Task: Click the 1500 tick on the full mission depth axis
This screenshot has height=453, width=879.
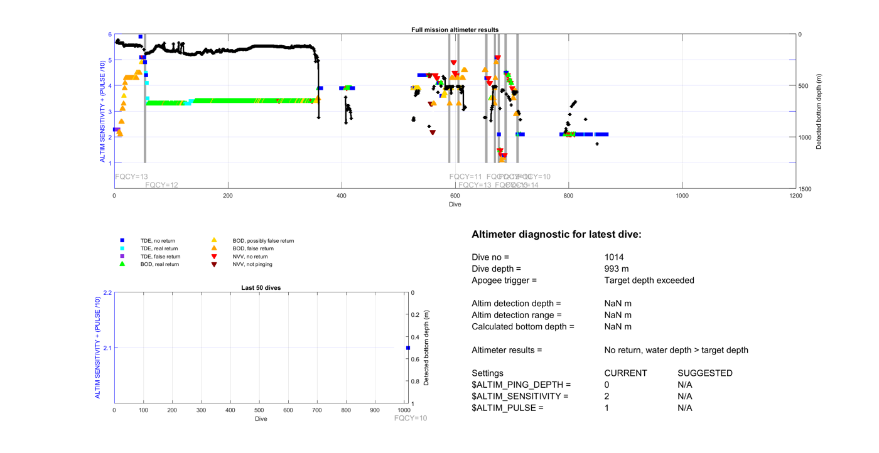Action: coord(806,189)
